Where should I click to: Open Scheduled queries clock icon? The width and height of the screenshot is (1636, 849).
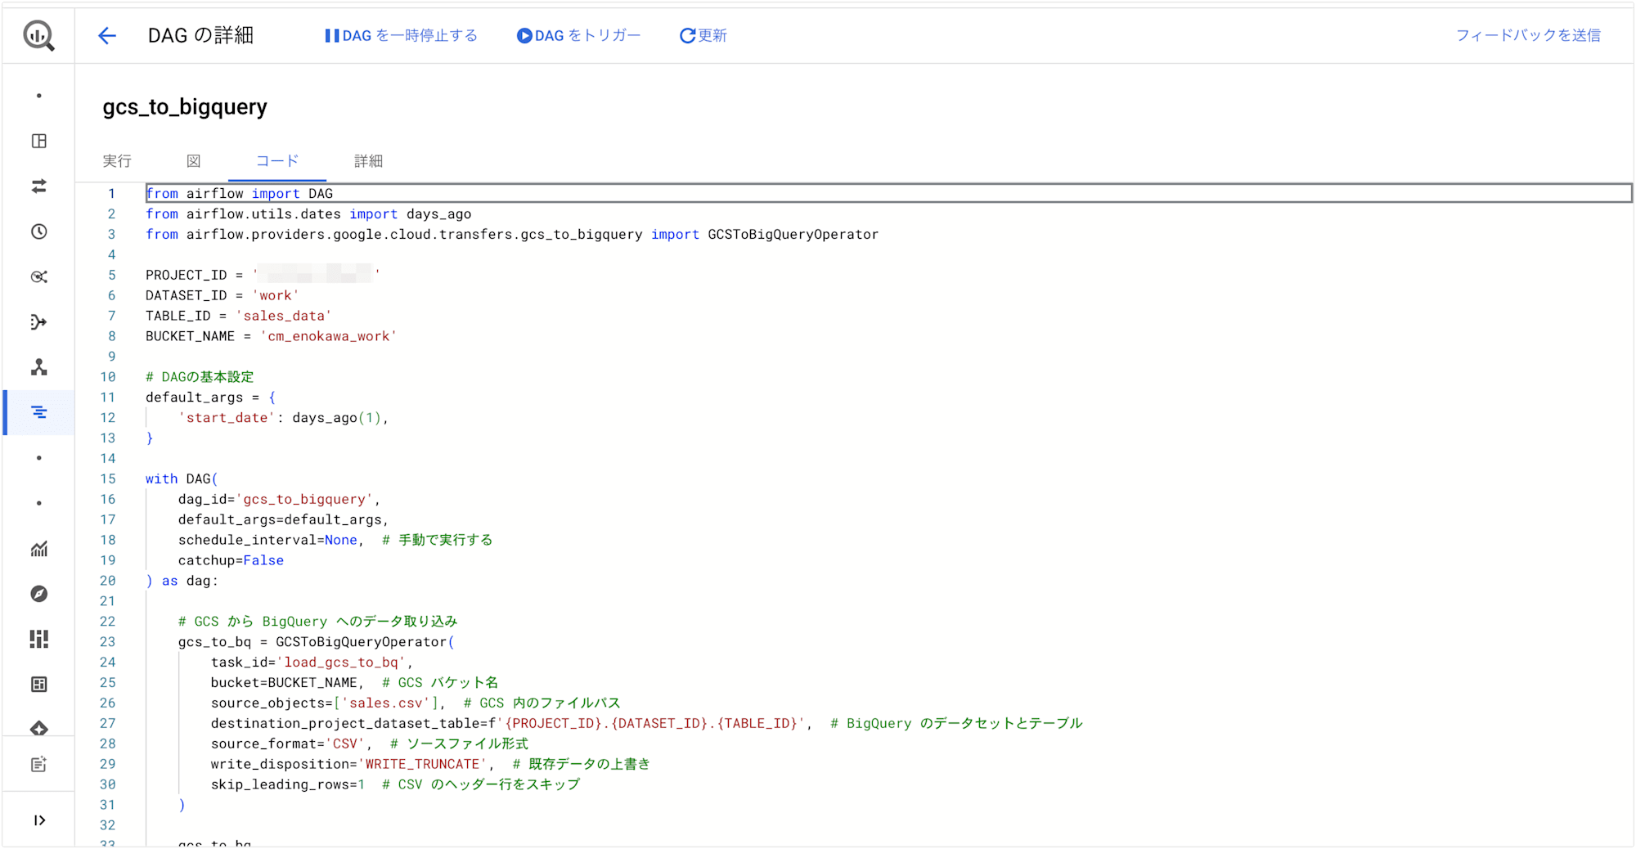tap(38, 231)
